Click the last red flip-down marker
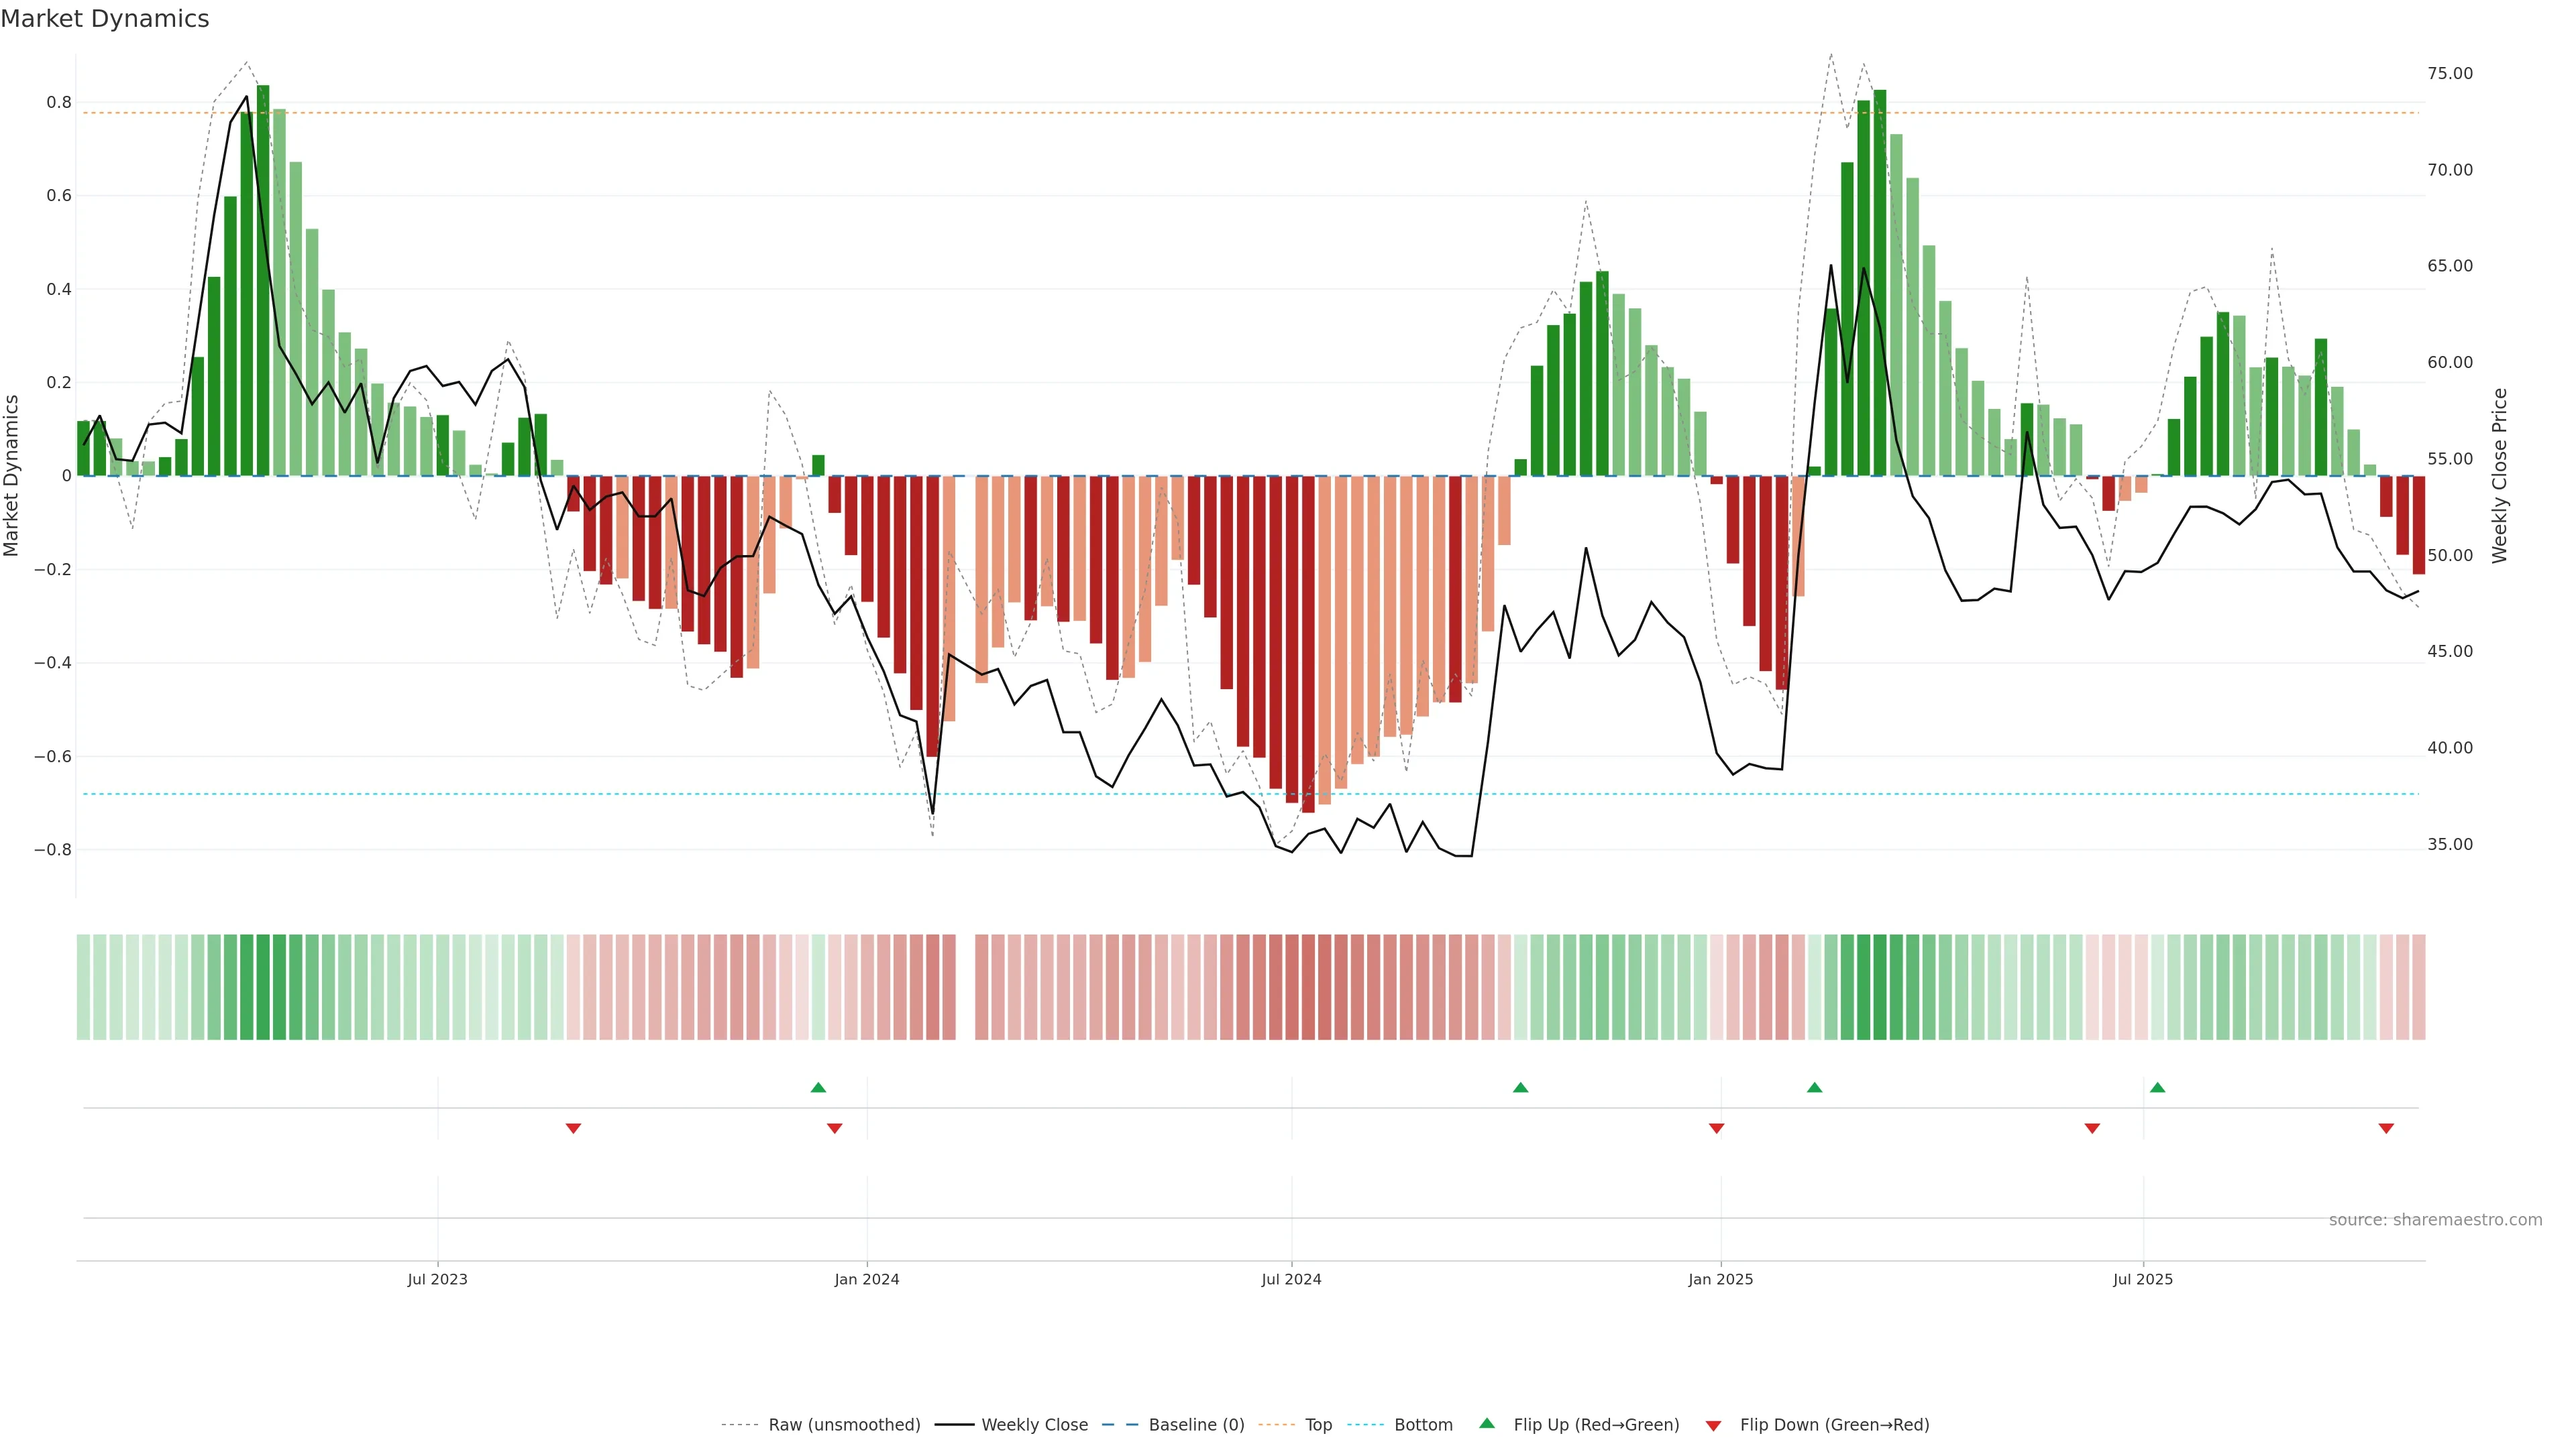The image size is (2576, 1448). click(x=2386, y=1128)
